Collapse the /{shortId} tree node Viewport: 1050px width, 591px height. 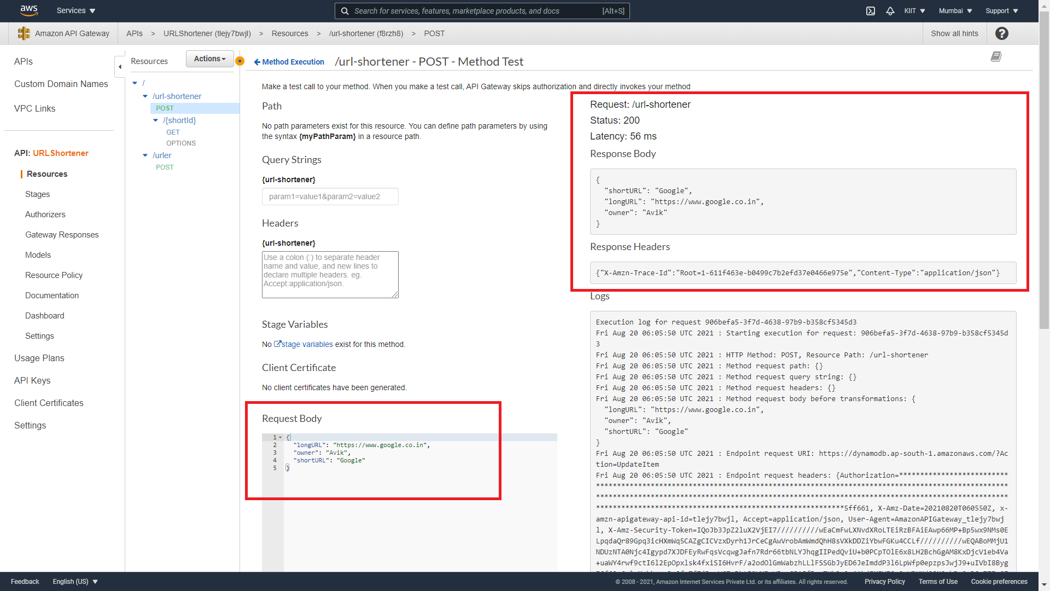pos(155,120)
